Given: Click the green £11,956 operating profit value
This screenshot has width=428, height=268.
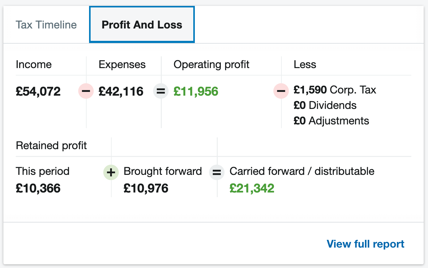Looking at the screenshot, I should click(x=196, y=91).
